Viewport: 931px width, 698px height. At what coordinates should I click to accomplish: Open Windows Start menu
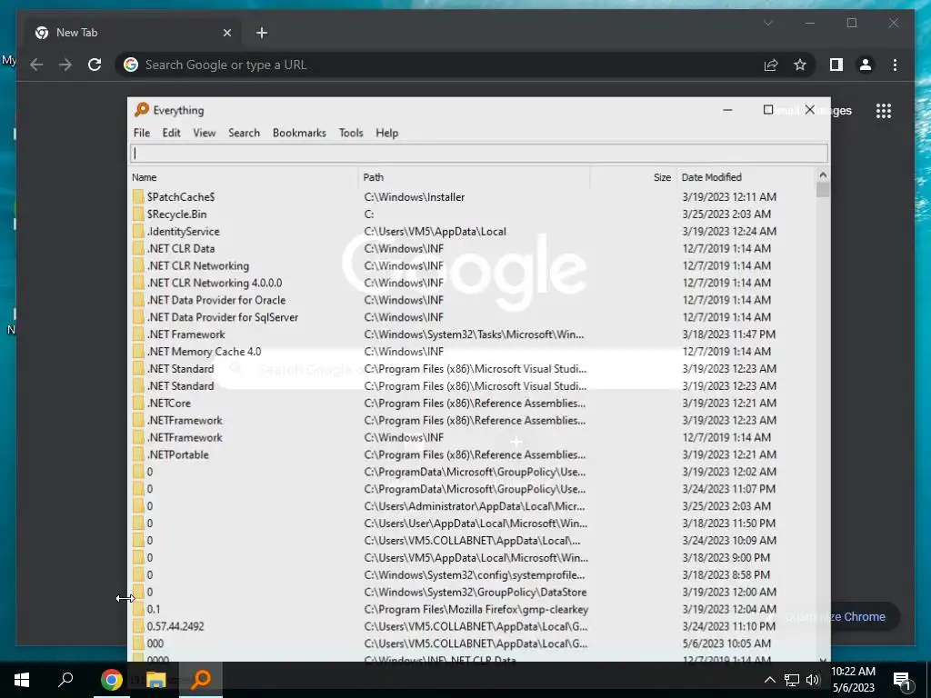(22, 680)
